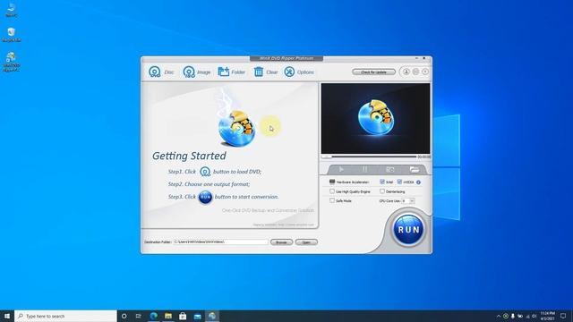
Task: Open an ISO Image file
Action: [x=197, y=72]
